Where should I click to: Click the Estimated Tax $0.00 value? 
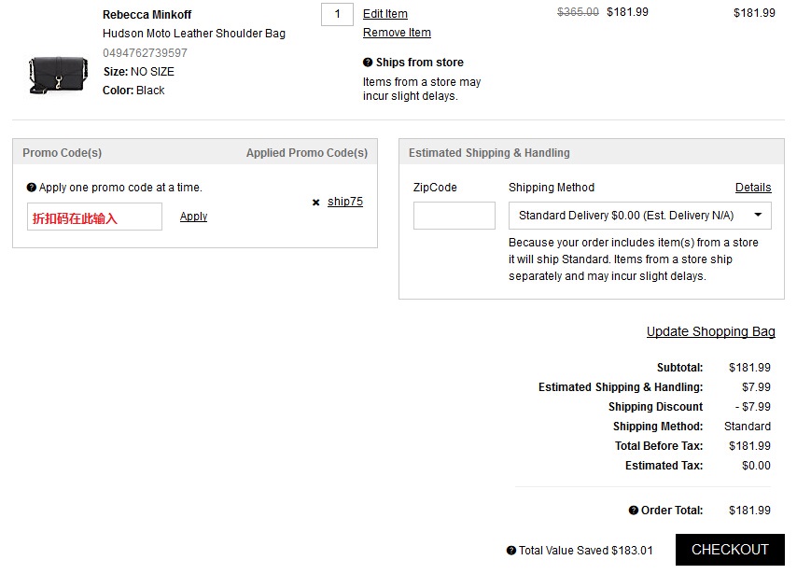756,466
